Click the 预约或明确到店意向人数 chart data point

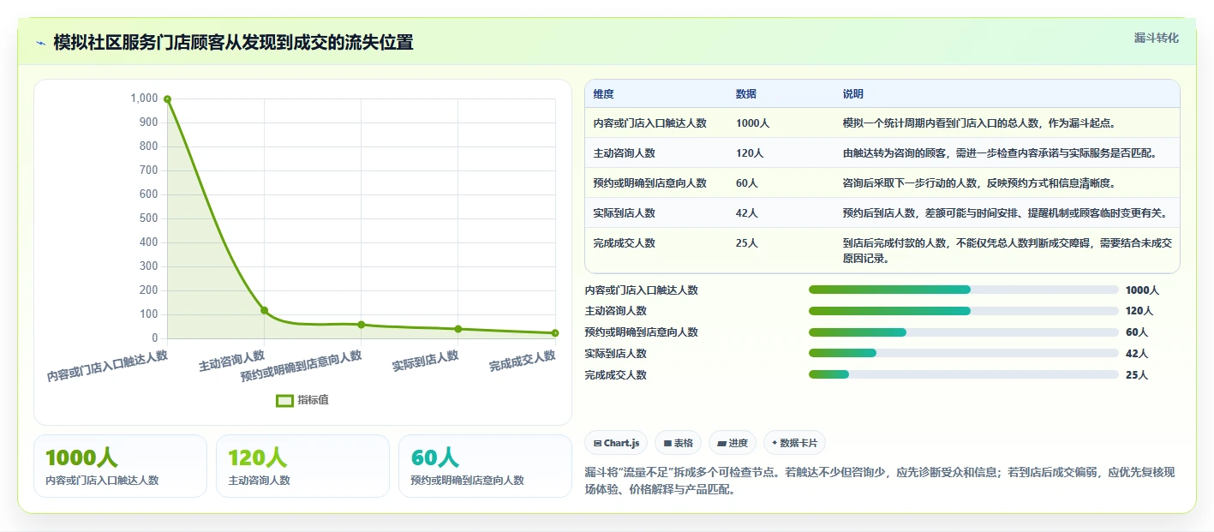coord(361,325)
